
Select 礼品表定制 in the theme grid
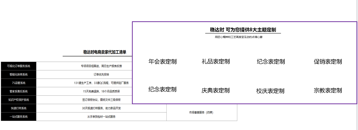pyautogui.click(x=216, y=61)
